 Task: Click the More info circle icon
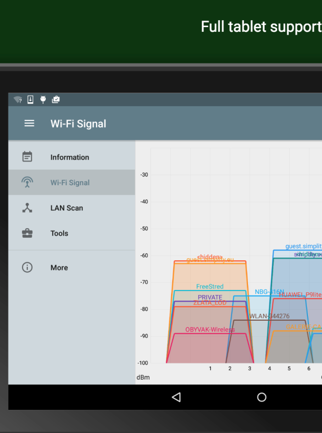pyautogui.click(x=27, y=267)
